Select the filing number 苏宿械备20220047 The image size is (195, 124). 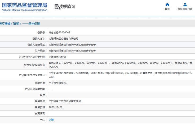pos(59,33)
